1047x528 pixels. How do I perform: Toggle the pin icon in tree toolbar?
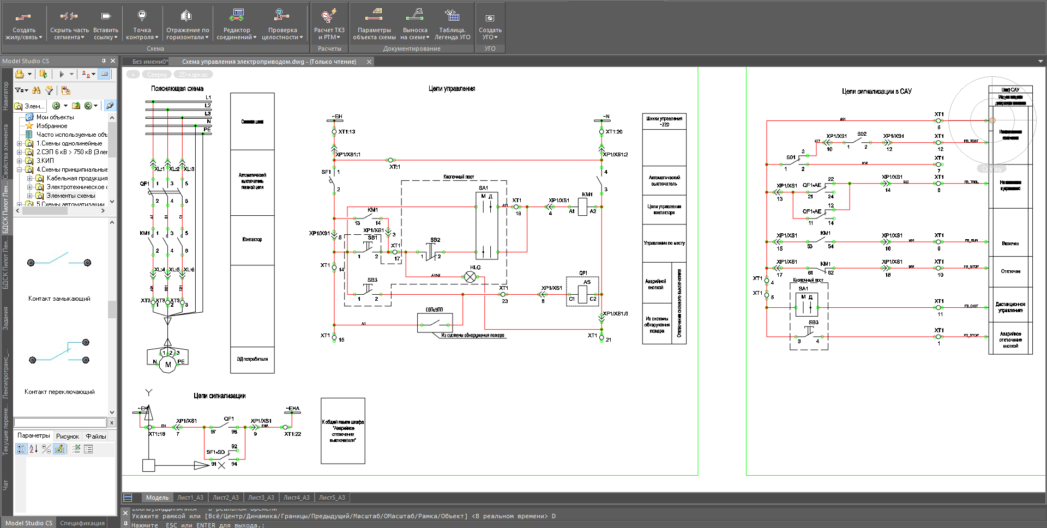(110, 106)
